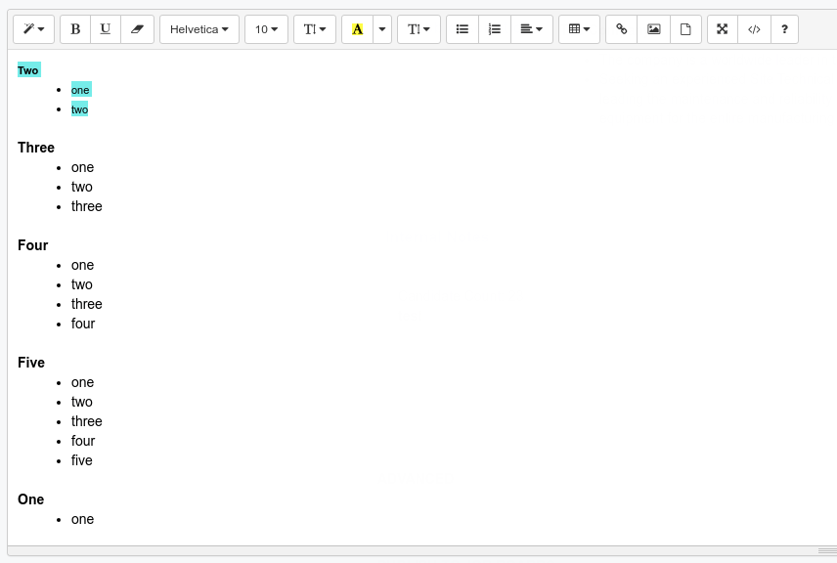Insert an unordered bullet list

coord(463,29)
